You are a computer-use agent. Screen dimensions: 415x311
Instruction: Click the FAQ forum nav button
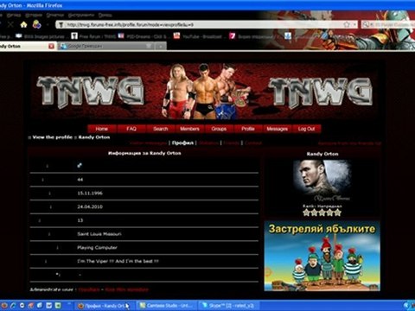[131, 129]
